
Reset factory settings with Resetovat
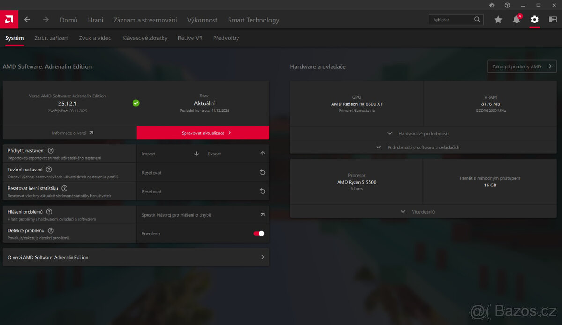(203, 173)
